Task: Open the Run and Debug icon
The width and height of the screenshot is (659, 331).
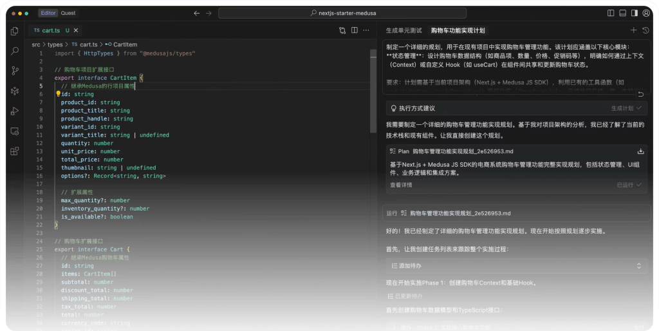Action: tap(14, 111)
